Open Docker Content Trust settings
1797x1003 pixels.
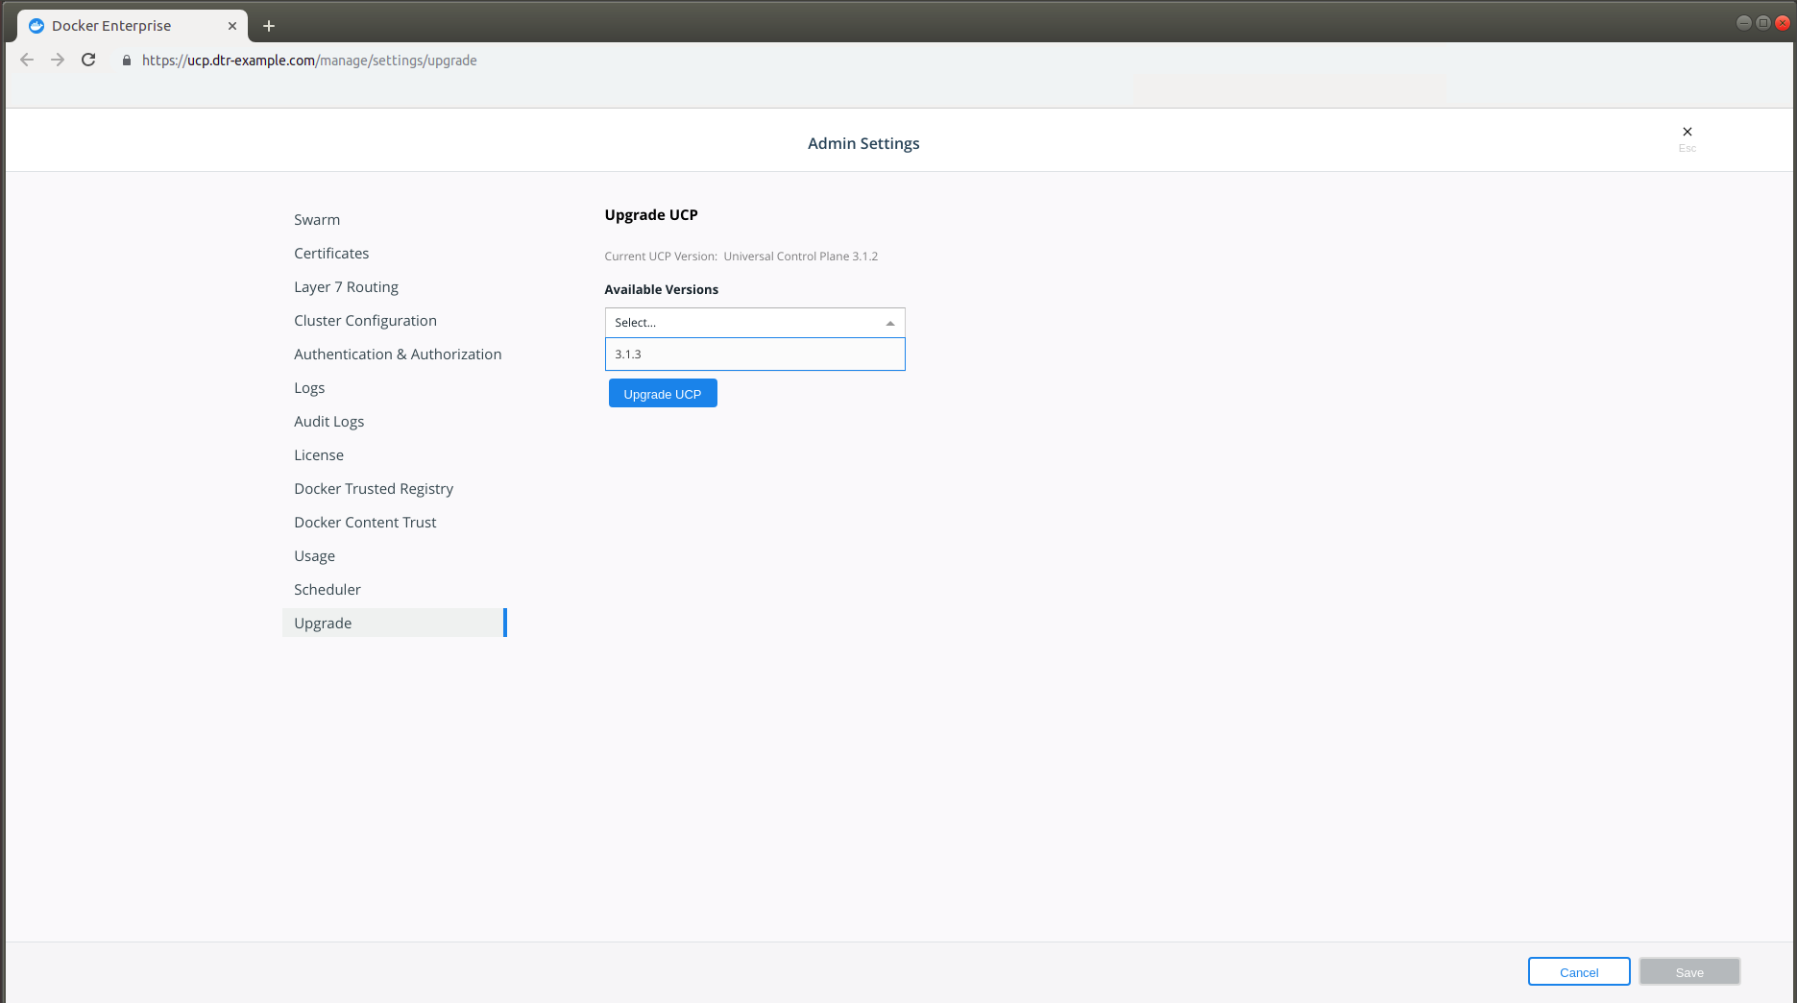365,523
